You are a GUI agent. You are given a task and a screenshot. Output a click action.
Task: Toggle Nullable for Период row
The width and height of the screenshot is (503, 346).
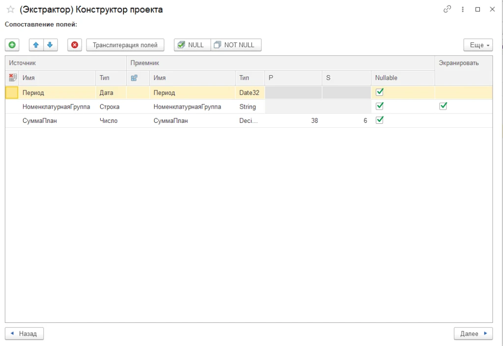tap(379, 92)
